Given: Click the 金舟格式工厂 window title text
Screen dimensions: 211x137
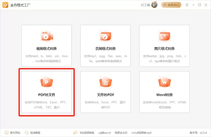Looking at the screenshot, I should click(x=20, y=5).
